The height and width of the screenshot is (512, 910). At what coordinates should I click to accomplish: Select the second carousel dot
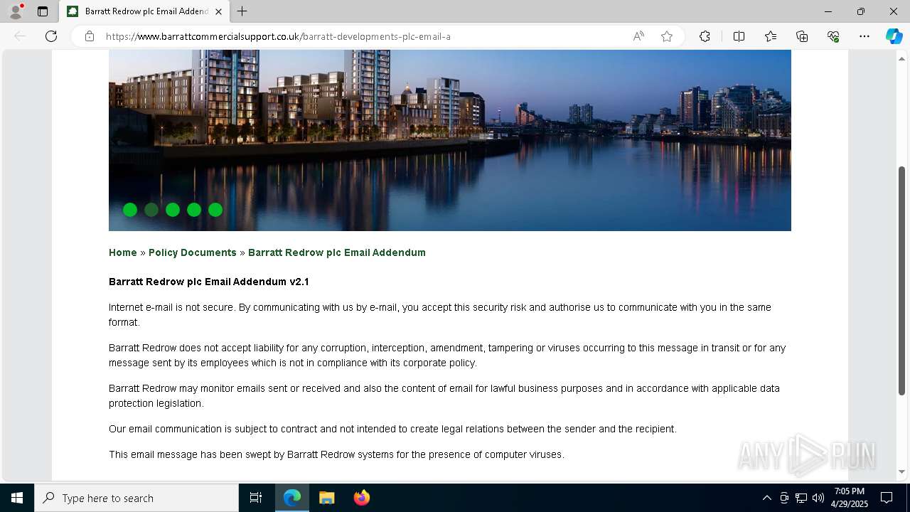coord(151,210)
